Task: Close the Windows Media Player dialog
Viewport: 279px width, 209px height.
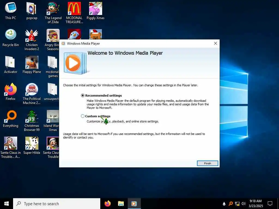Action: [216, 43]
